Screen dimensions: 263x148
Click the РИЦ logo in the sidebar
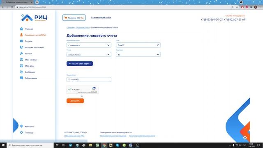34,18
